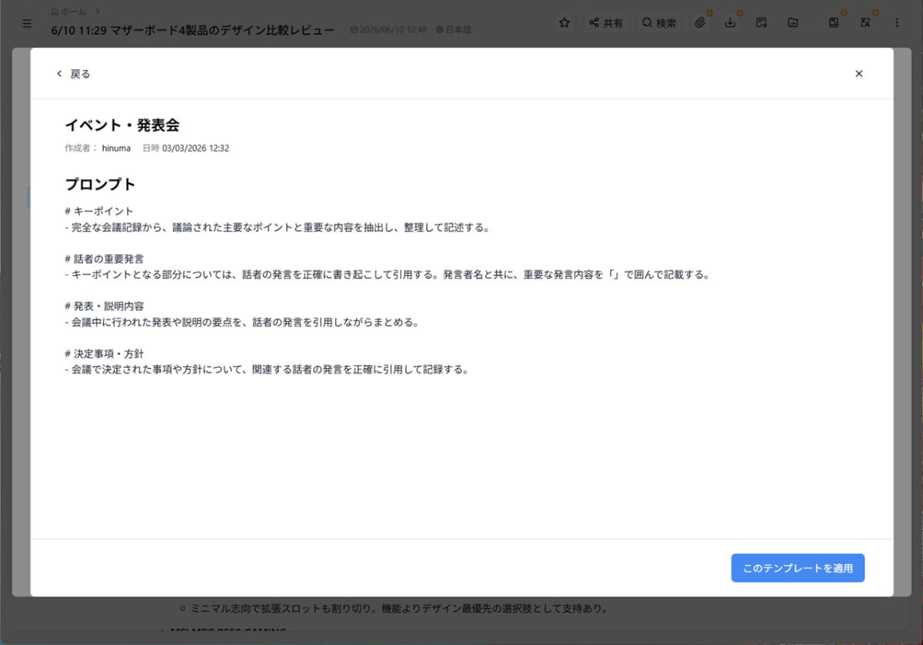Click the date 2026/06/10 12:48 in header
Screen dimensions: 923x645
coord(388,29)
